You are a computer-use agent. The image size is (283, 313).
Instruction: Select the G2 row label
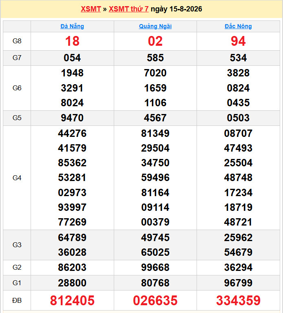click(x=17, y=268)
